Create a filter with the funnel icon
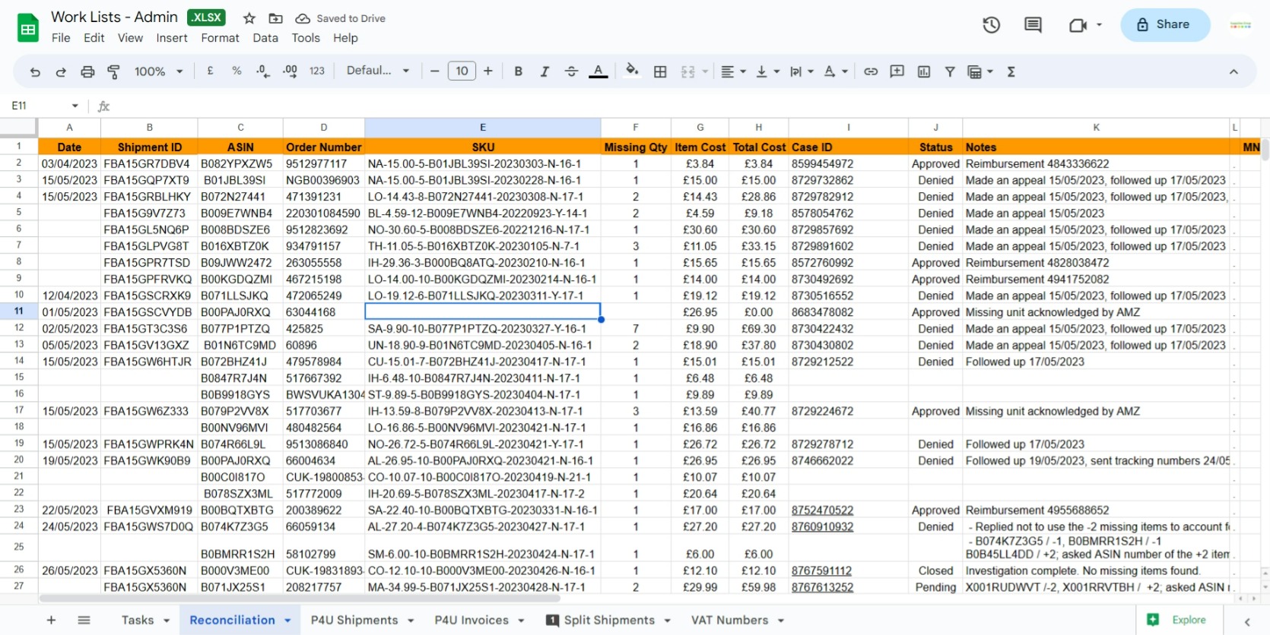Viewport: 1270px width, 635px height. [x=950, y=71]
